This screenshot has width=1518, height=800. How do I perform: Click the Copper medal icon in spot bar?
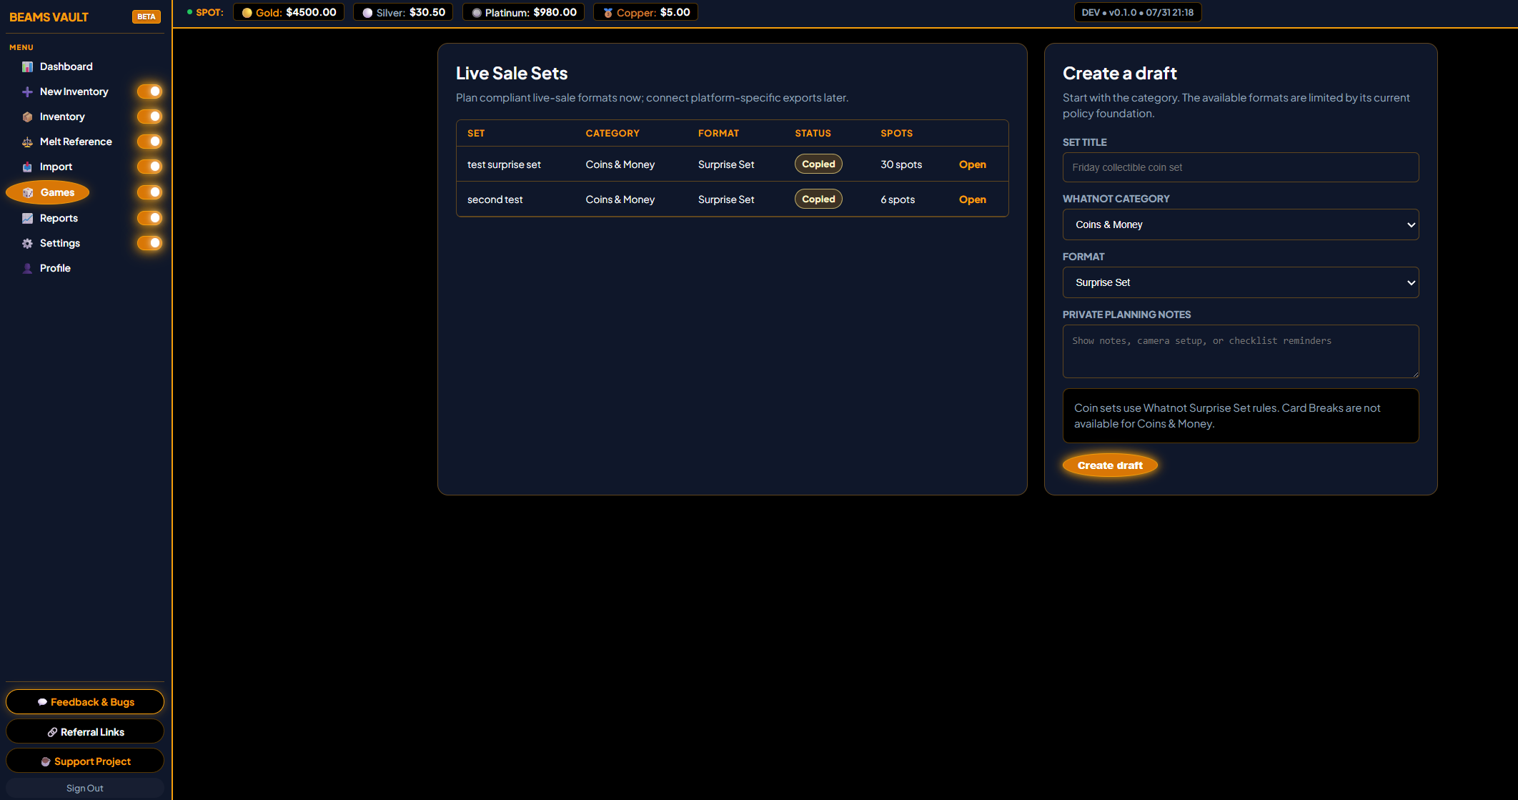607,13
